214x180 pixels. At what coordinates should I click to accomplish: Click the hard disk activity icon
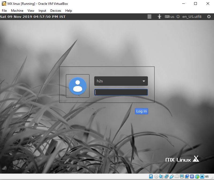(x=151, y=177)
